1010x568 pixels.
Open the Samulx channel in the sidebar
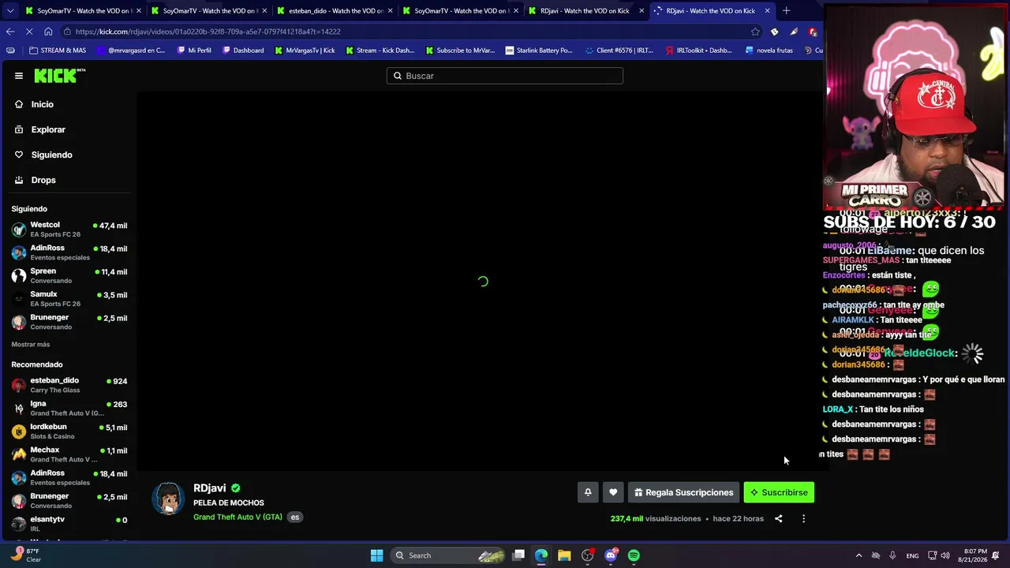69,299
